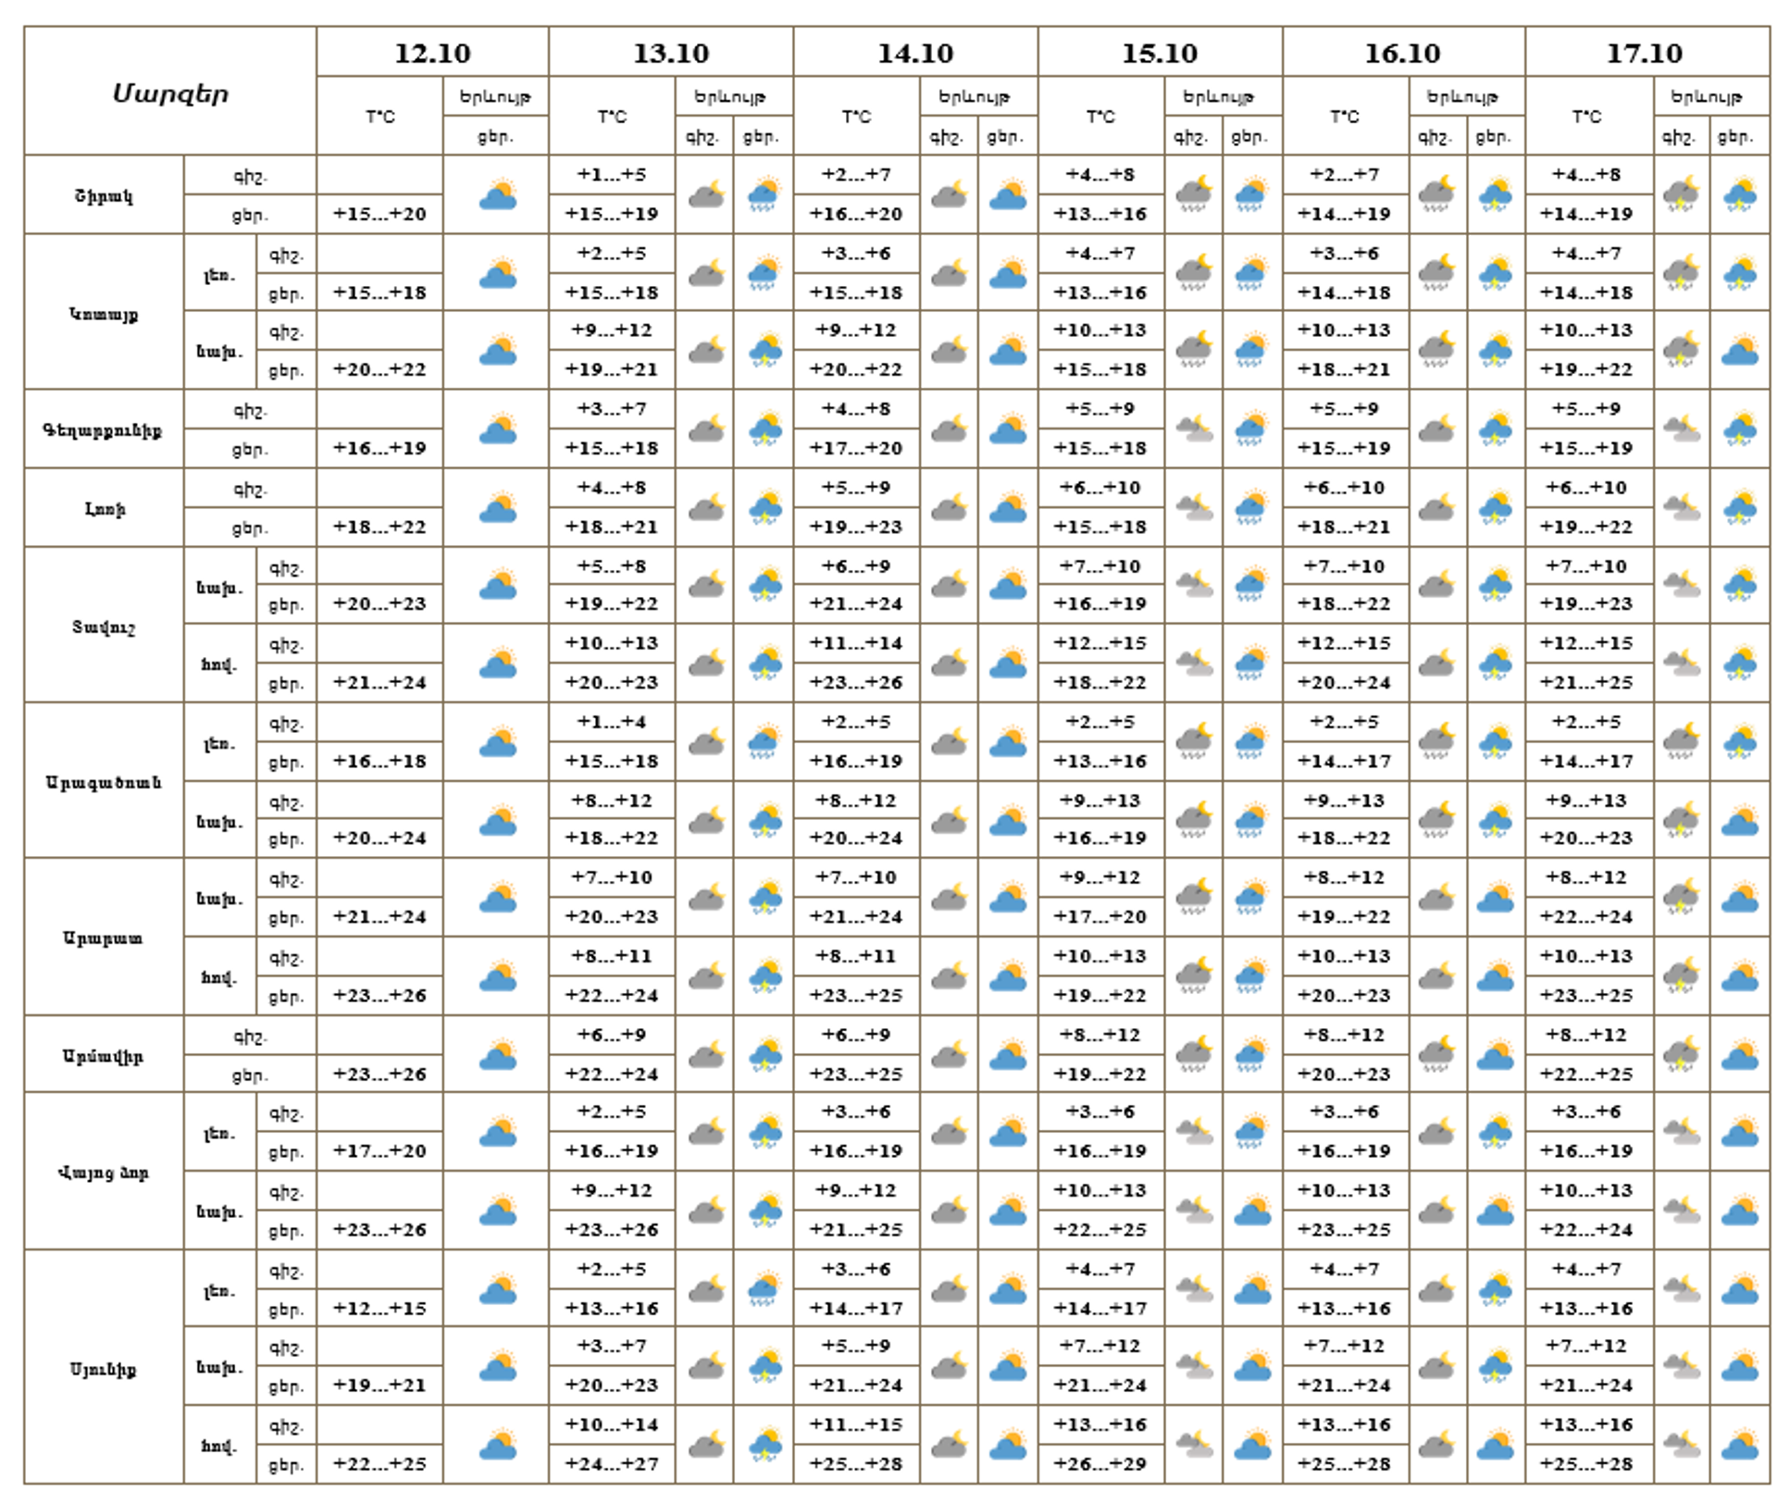This screenshot has height=1503, width=1777.
Task: Click Արմավիր 16.10 night weather icon
Action: (x=1436, y=1055)
